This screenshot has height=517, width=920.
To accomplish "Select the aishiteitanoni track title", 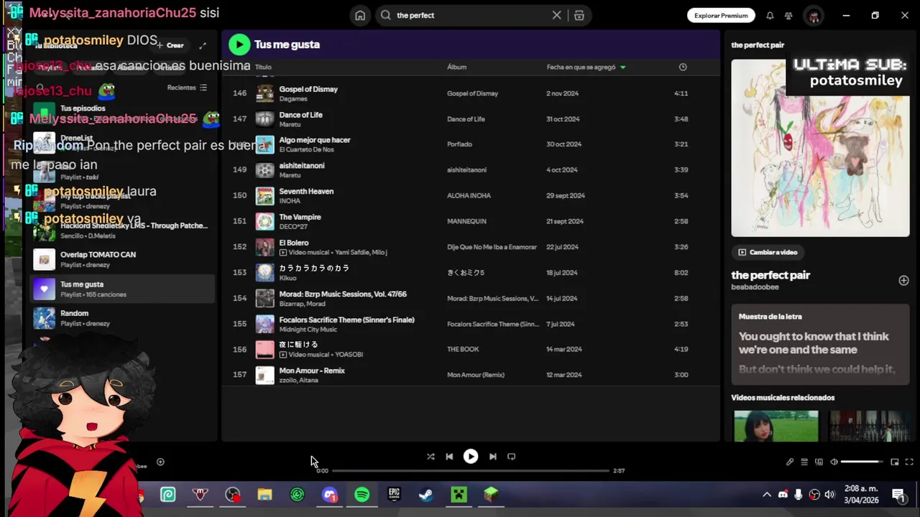I will point(302,166).
